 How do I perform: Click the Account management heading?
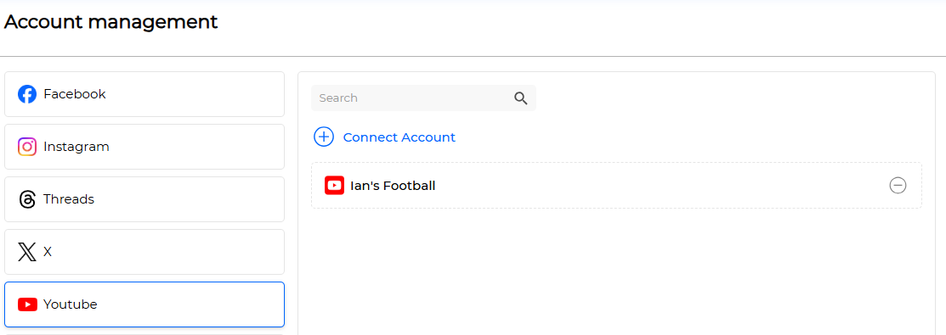click(111, 22)
